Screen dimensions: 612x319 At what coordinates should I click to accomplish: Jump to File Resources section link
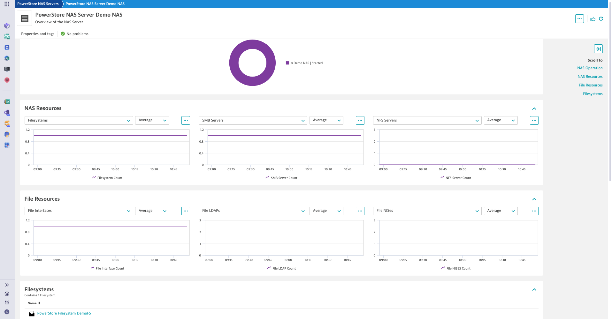(591, 85)
